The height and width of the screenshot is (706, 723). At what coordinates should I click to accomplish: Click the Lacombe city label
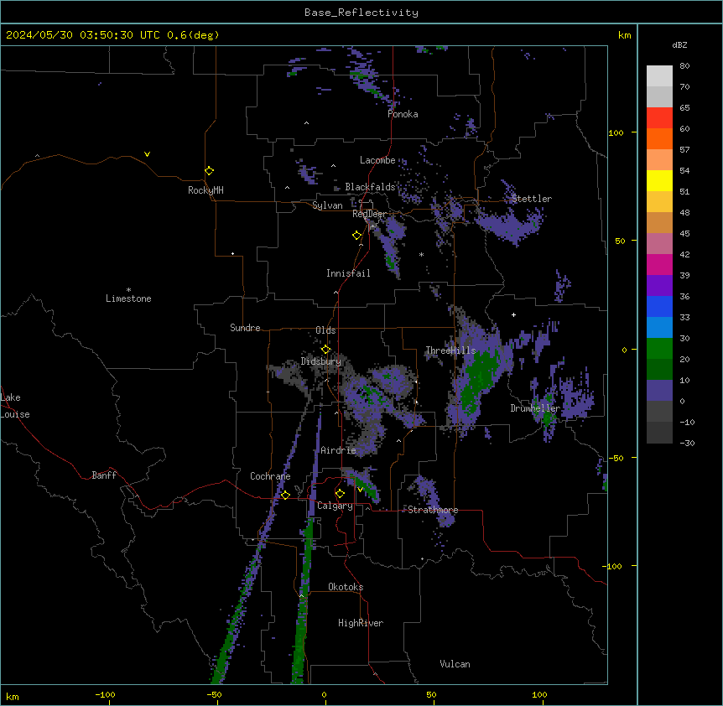377,160
